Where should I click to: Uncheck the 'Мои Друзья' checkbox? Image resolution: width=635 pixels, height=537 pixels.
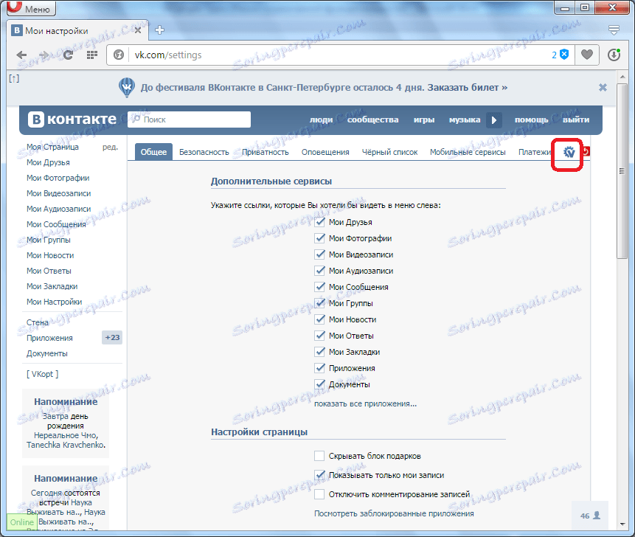tap(319, 222)
